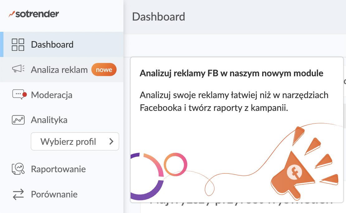Click the Sotrender logo
The height and width of the screenshot is (213, 346).
[x=34, y=14]
